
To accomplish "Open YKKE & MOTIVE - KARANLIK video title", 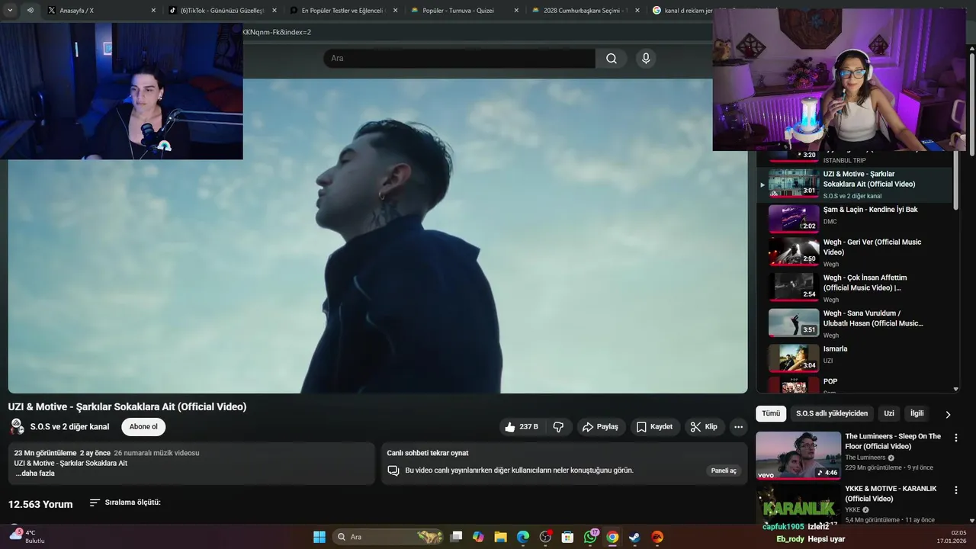I will coord(891,493).
